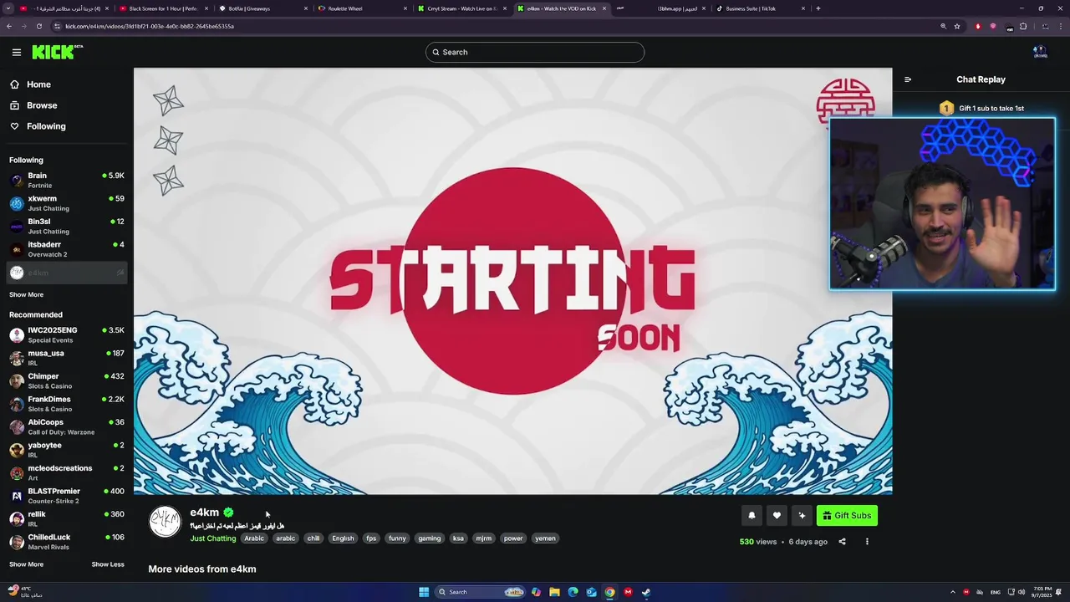Viewport: 1070px width, 602px height.
Task: Select the chill tag
Action: [x=313, y=538]
